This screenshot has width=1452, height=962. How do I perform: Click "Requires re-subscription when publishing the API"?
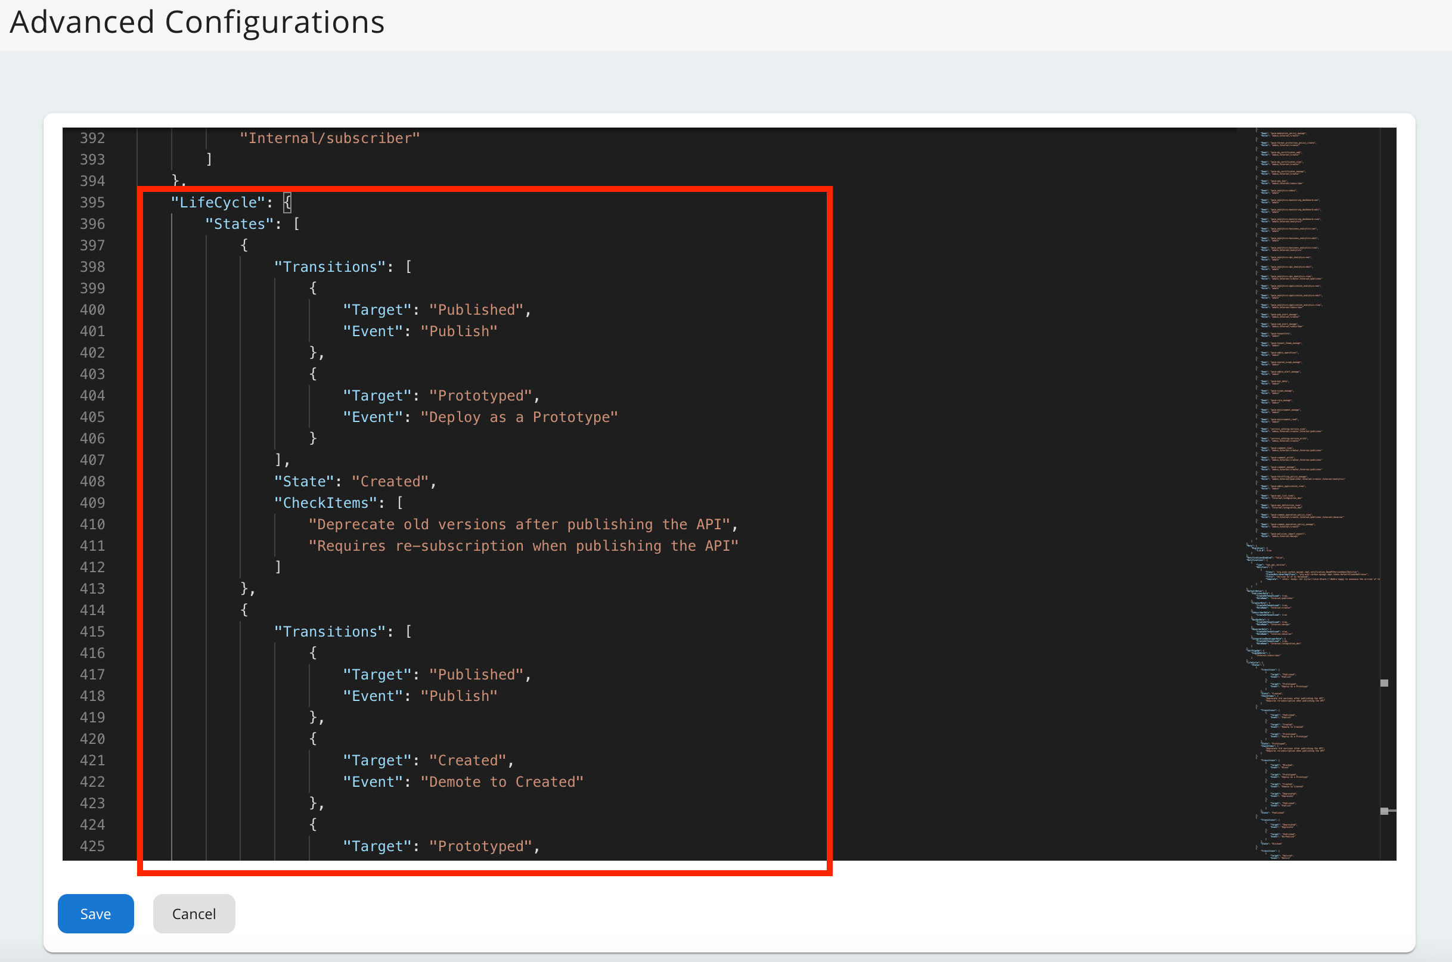pos(523,546)
